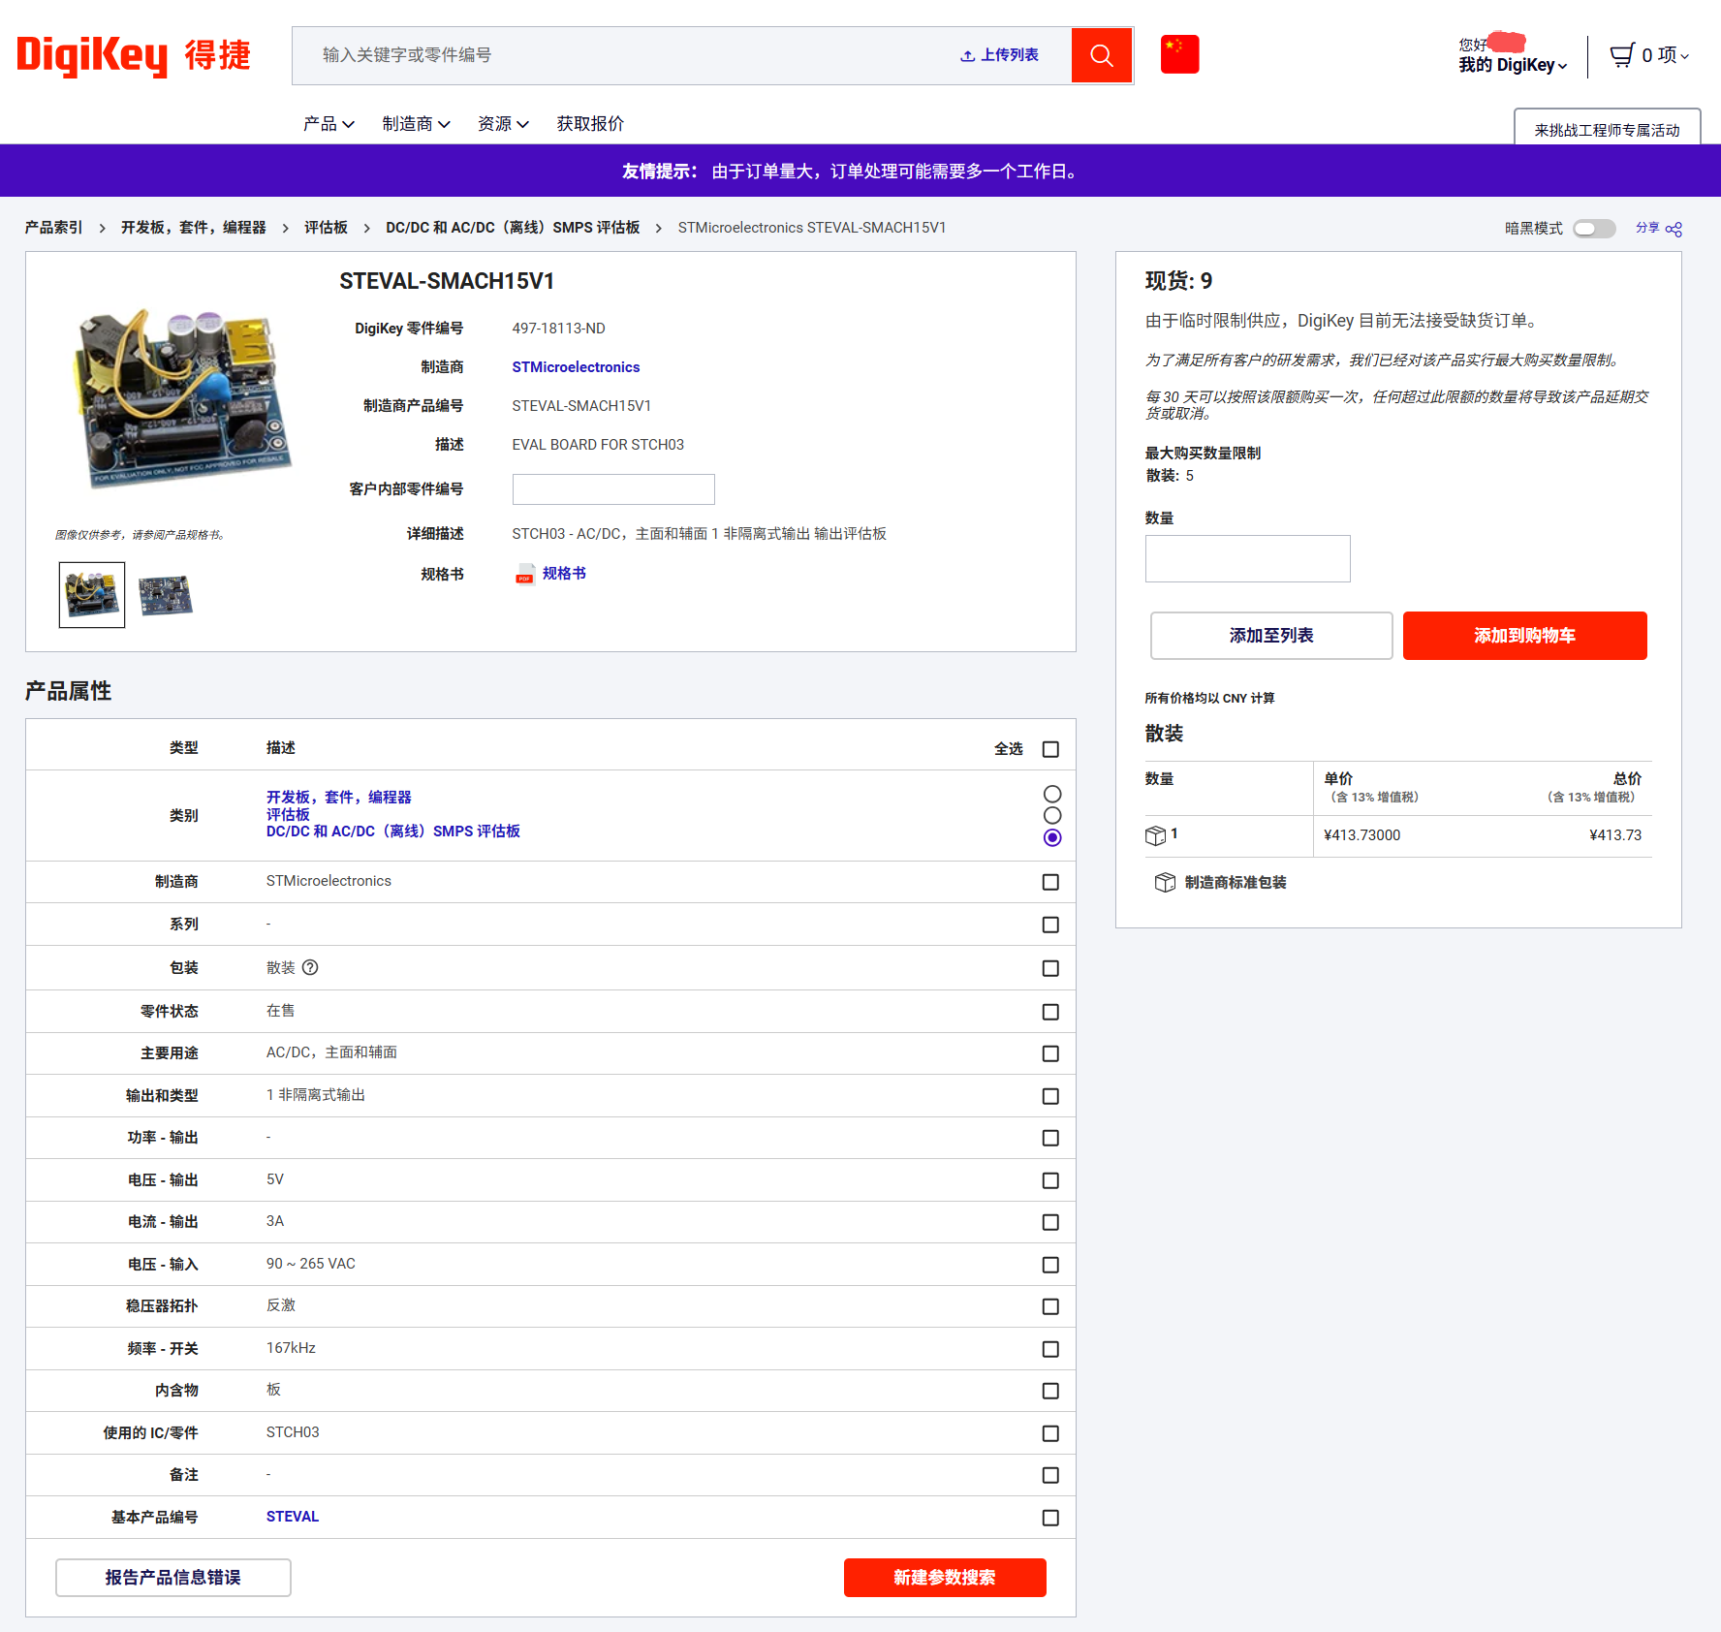Check the 电压 - 输入 90 ~ 265 VAC checkbox

[1050, 1265]
